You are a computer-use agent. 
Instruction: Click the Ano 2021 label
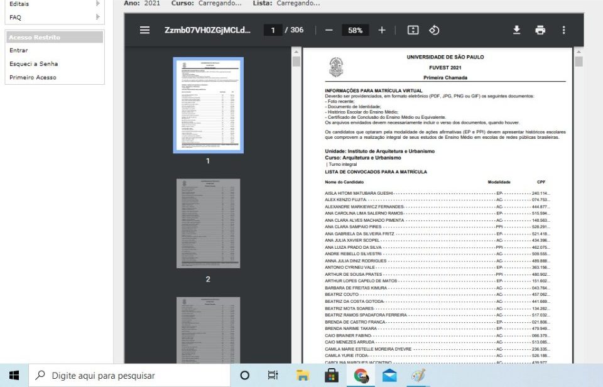[142, 3]
